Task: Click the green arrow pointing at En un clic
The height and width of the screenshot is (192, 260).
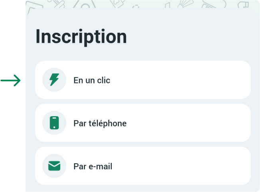Action: (11, 81)
